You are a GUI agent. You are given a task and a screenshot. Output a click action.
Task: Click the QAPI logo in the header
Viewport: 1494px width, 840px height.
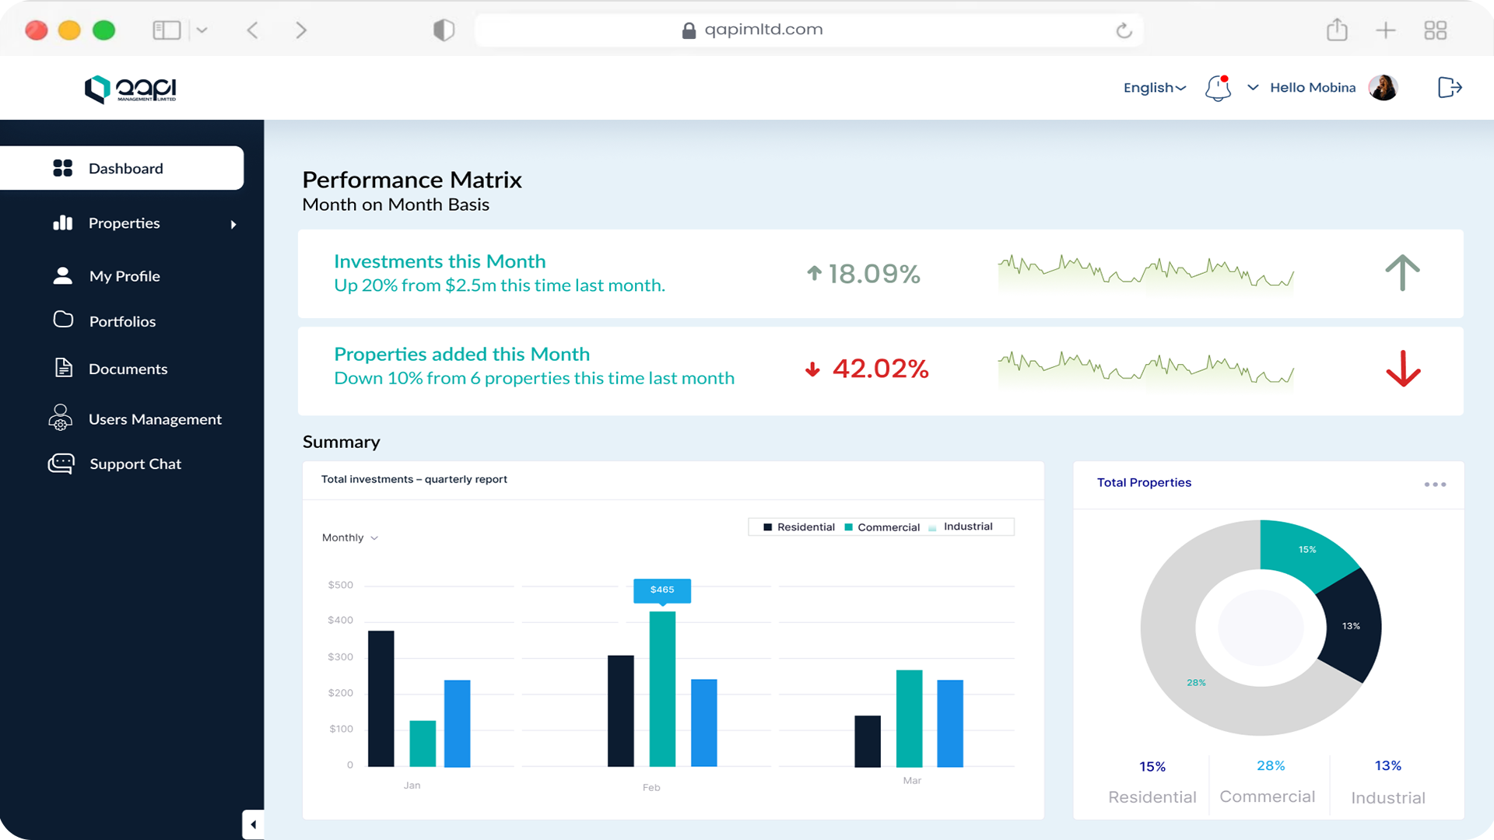click(130, 89)
